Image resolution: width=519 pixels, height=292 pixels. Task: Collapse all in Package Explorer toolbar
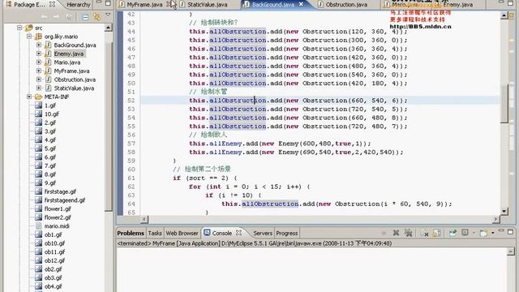85,17
